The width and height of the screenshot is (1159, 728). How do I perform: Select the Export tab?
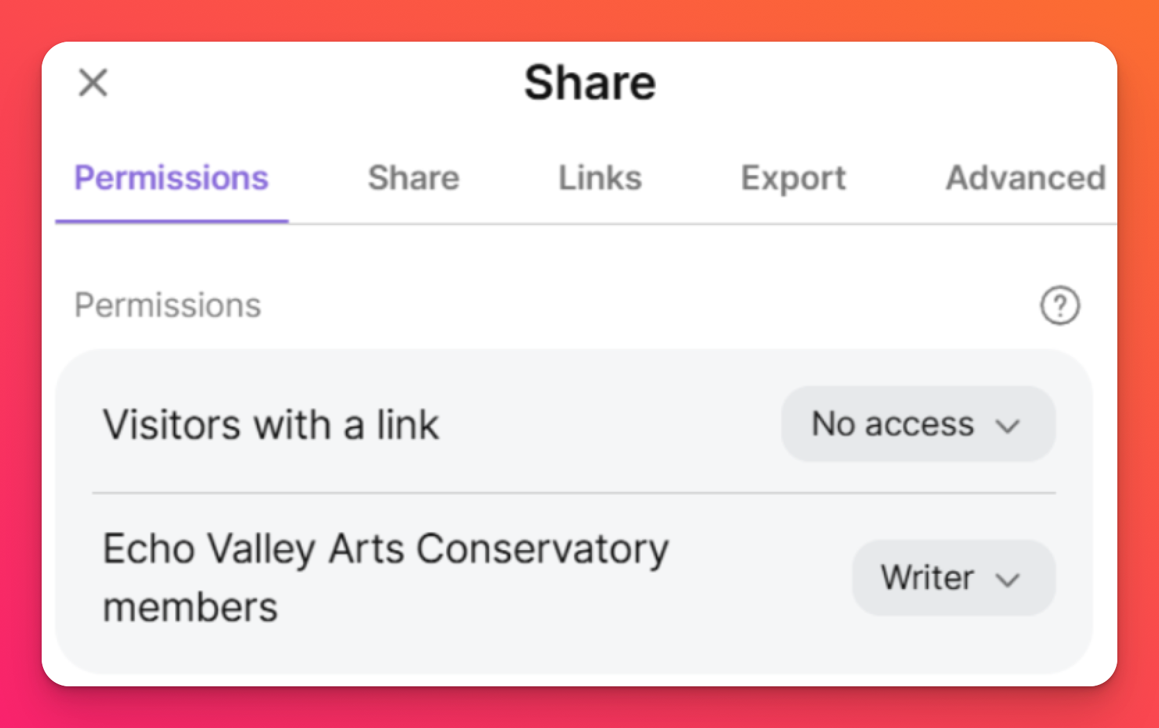pos(794,178)
